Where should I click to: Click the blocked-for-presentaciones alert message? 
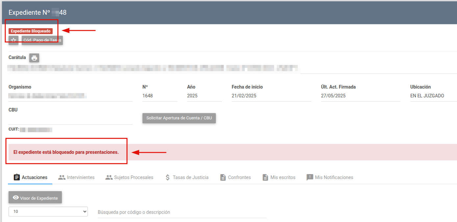click(x=66, y=152)
